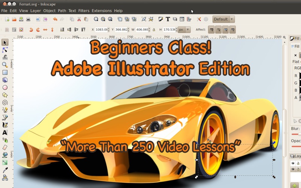Open the Layer menu
This screenshot has height=188, width=301.
(x=35, y=11)
